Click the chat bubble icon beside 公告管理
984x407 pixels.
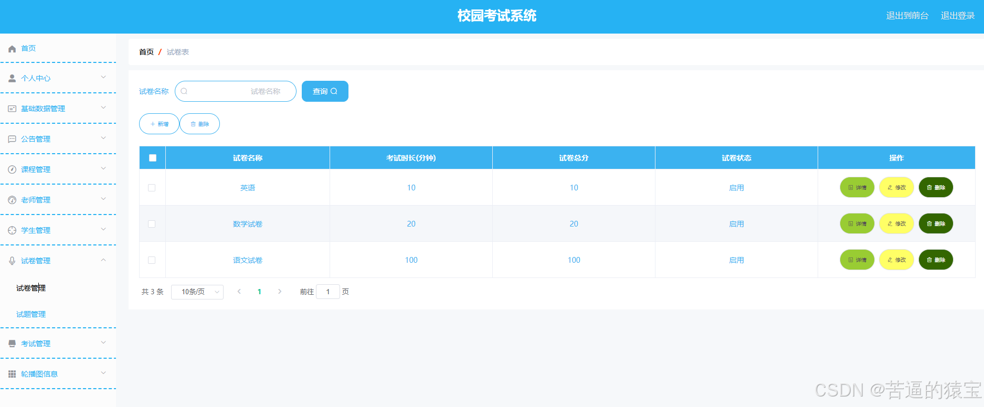(x=12, y=140)
